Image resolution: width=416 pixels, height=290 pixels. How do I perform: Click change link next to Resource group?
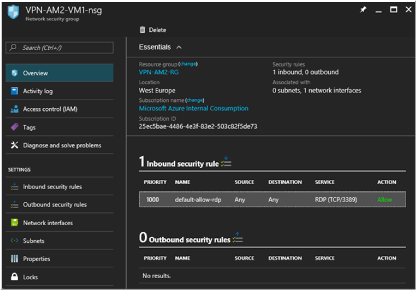188,64
